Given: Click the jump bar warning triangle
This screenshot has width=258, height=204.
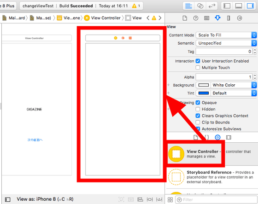Looking at the screenshot, I should pyautogui.click(x=154, y=18).
